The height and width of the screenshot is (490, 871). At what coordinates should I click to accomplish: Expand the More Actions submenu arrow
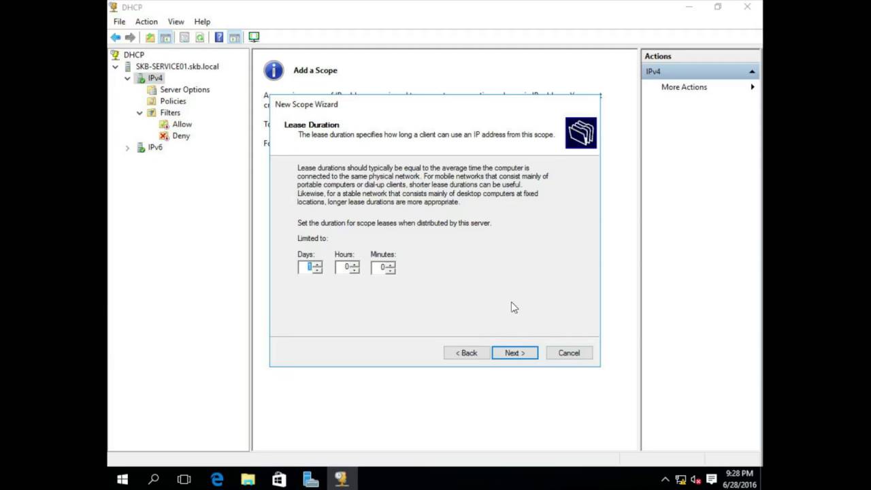coord(752,87)
